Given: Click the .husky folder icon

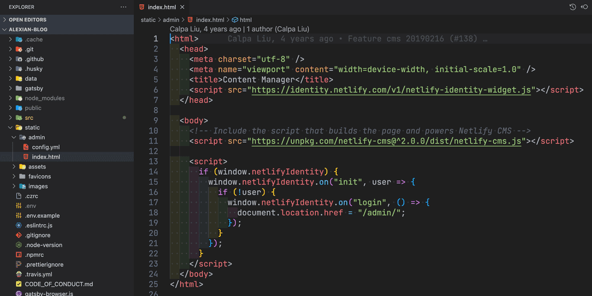Looking at the screenshot, I should [19, 69].
